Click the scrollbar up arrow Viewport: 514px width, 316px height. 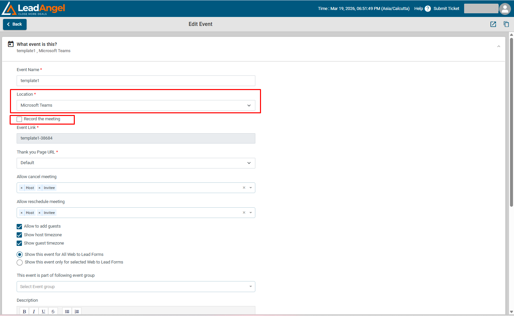click(512, 35)
